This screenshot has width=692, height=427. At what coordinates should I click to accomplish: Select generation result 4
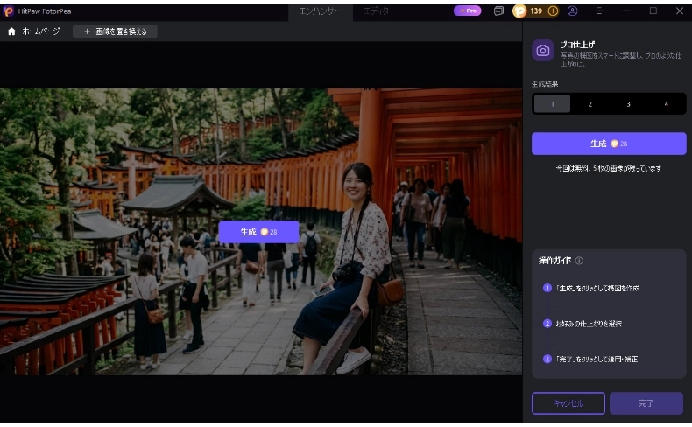(667, 104)
